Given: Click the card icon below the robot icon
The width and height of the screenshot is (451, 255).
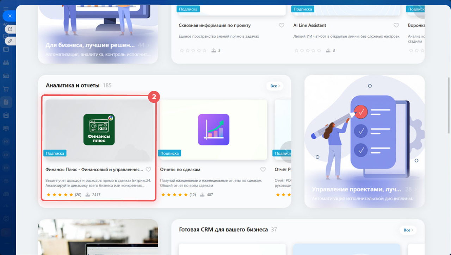Looking at the screenshot, I should coord(6,76).
